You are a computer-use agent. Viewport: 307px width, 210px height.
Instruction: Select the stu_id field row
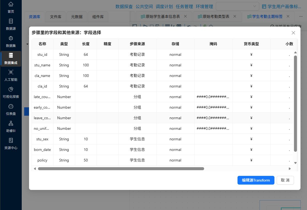tap(162, 54)
